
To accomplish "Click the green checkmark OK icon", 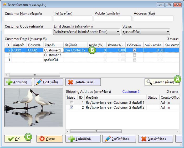I will click(11, 139).
